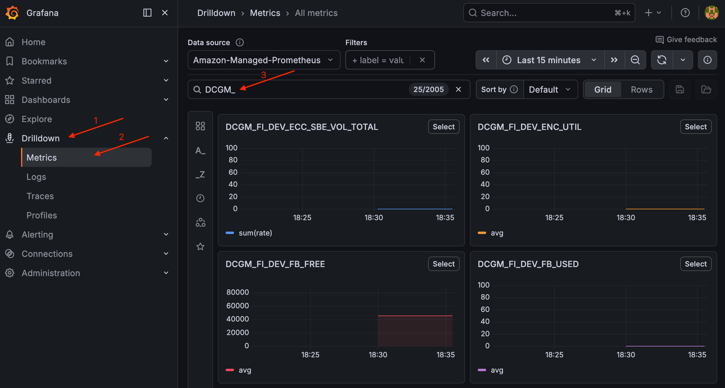
Task: Click the Administration gear icon
Action: click(x=10, y=273)
